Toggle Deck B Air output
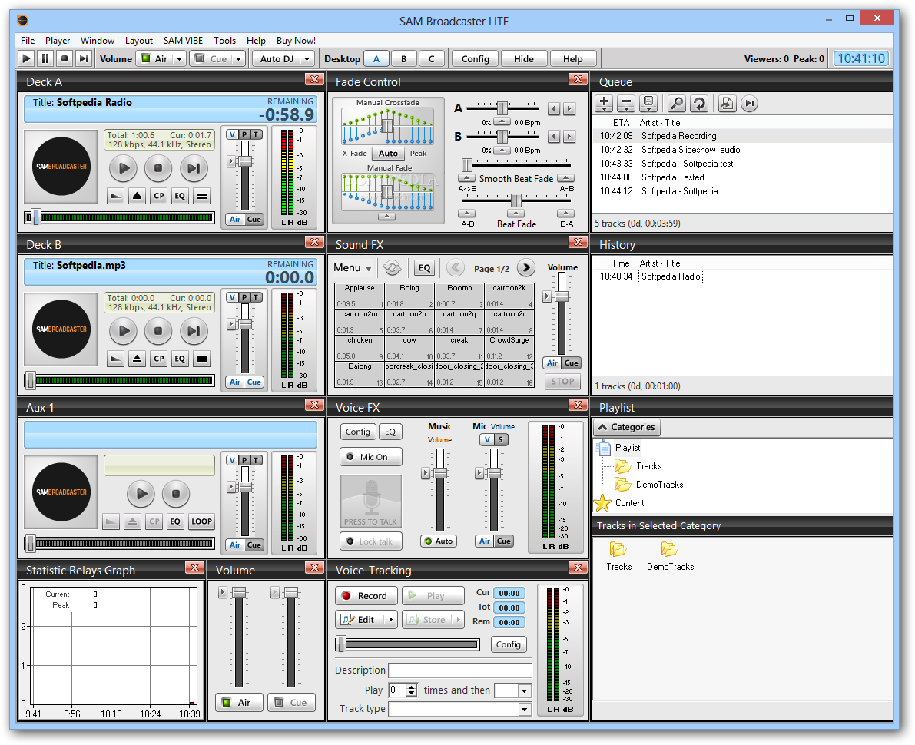The image size is (915, 745). tap(234, 382)
